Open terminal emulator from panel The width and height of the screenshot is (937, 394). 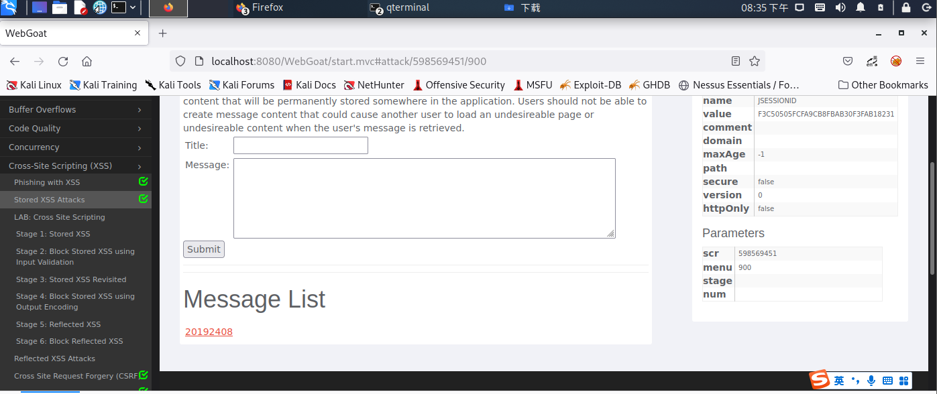point(119,8)
